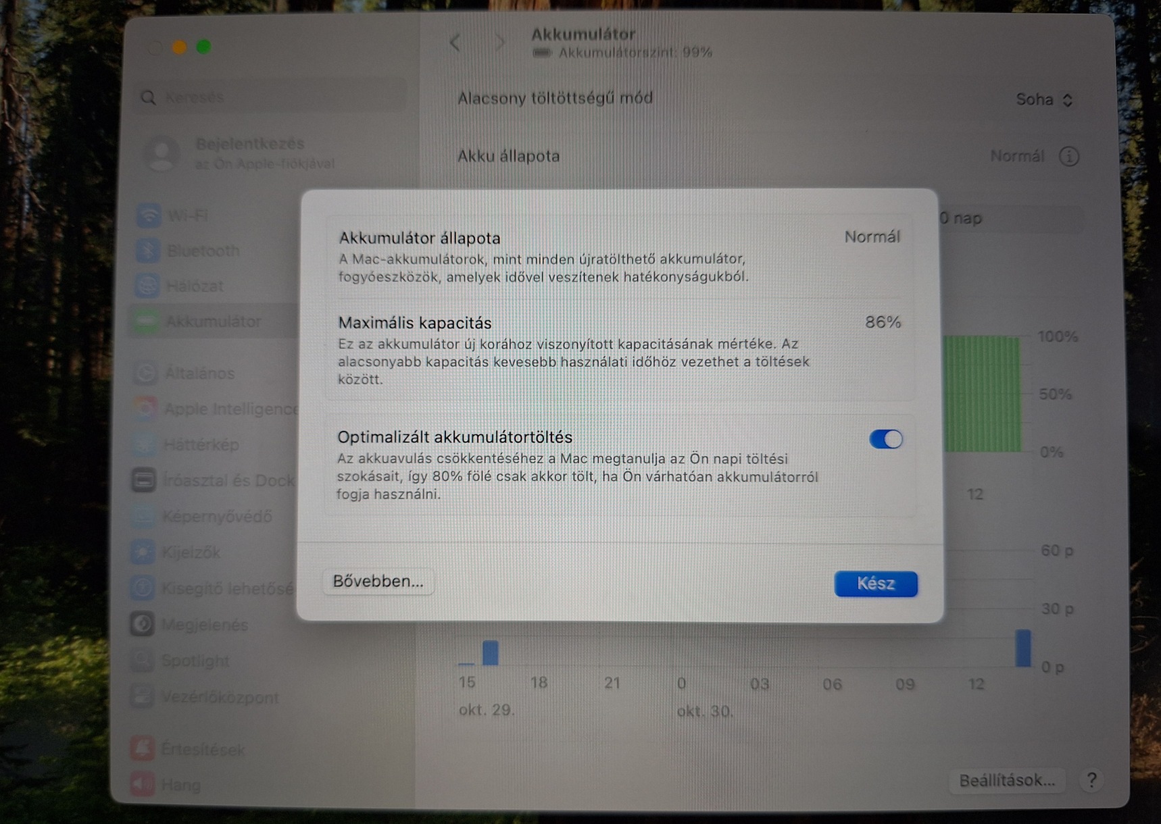
Task: Open the Alacsony töltöttségű mód Soha dropdown
Action: tap(1044, 100)
